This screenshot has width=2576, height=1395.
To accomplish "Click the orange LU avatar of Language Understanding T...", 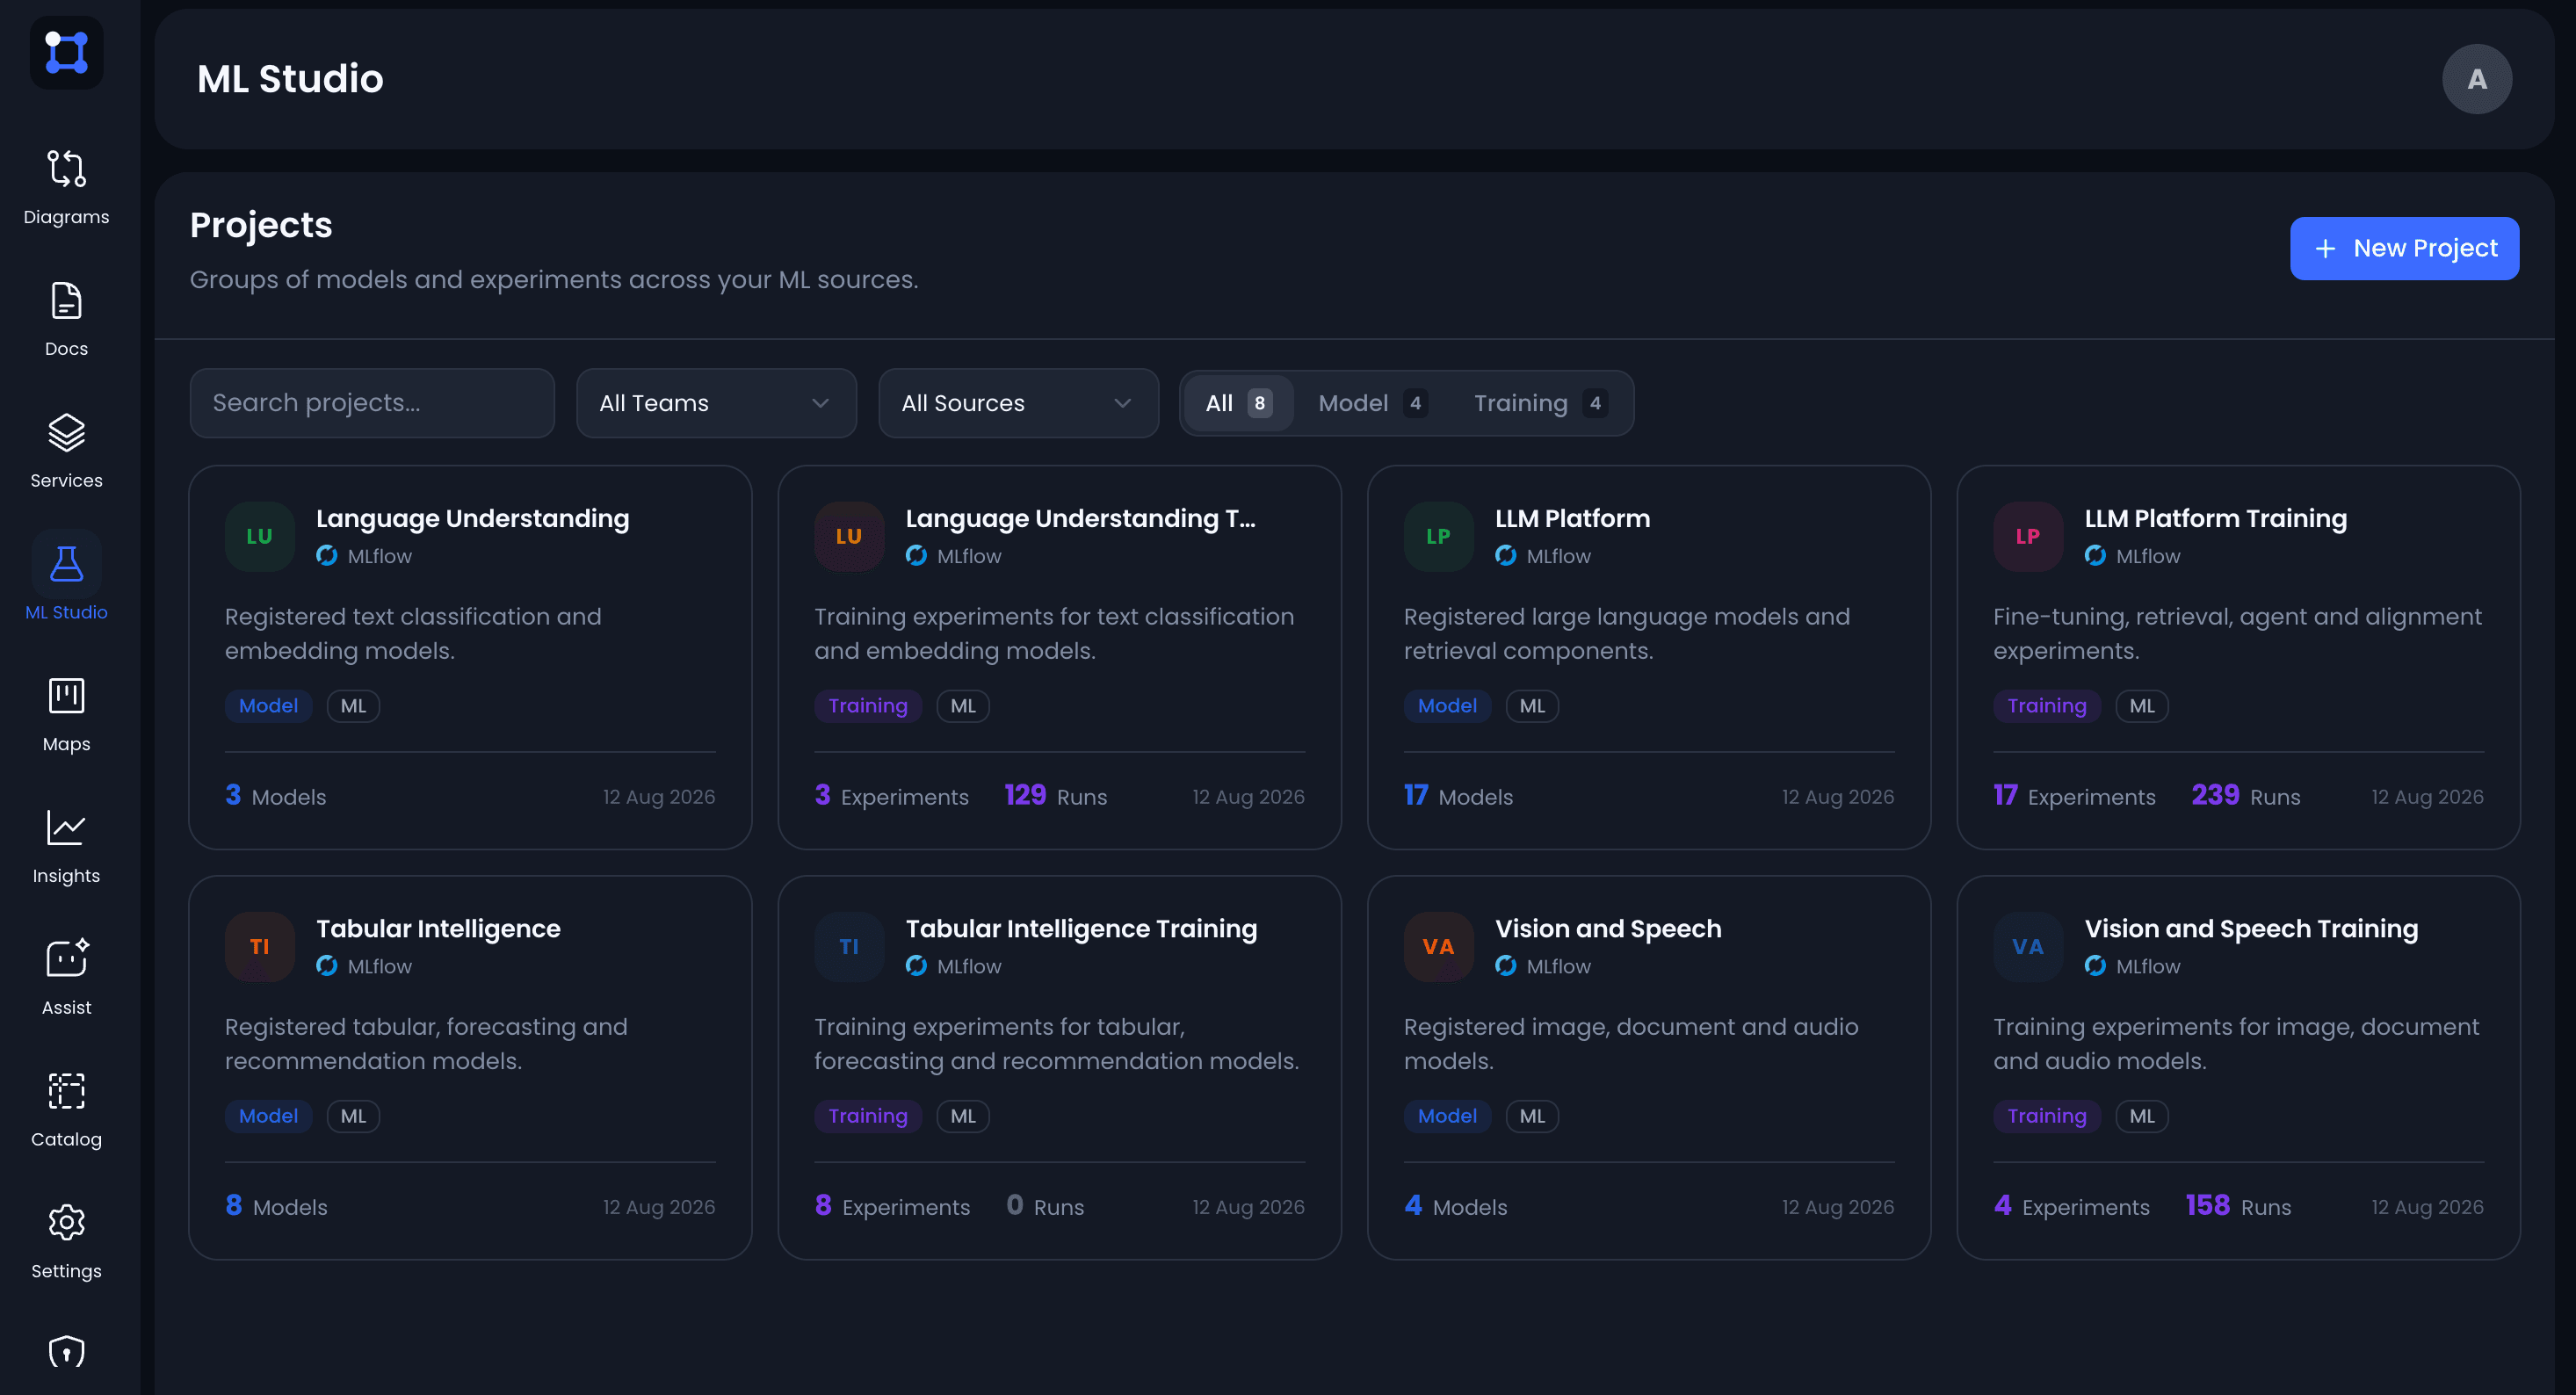I will (848, 536).
